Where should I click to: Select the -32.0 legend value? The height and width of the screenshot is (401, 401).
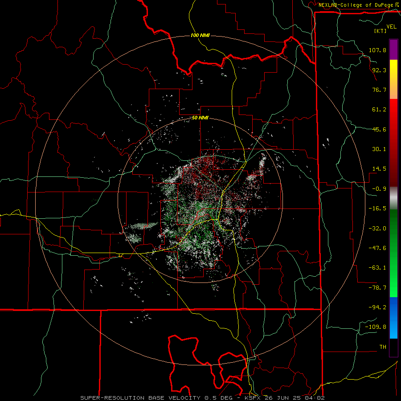(377, 229)
